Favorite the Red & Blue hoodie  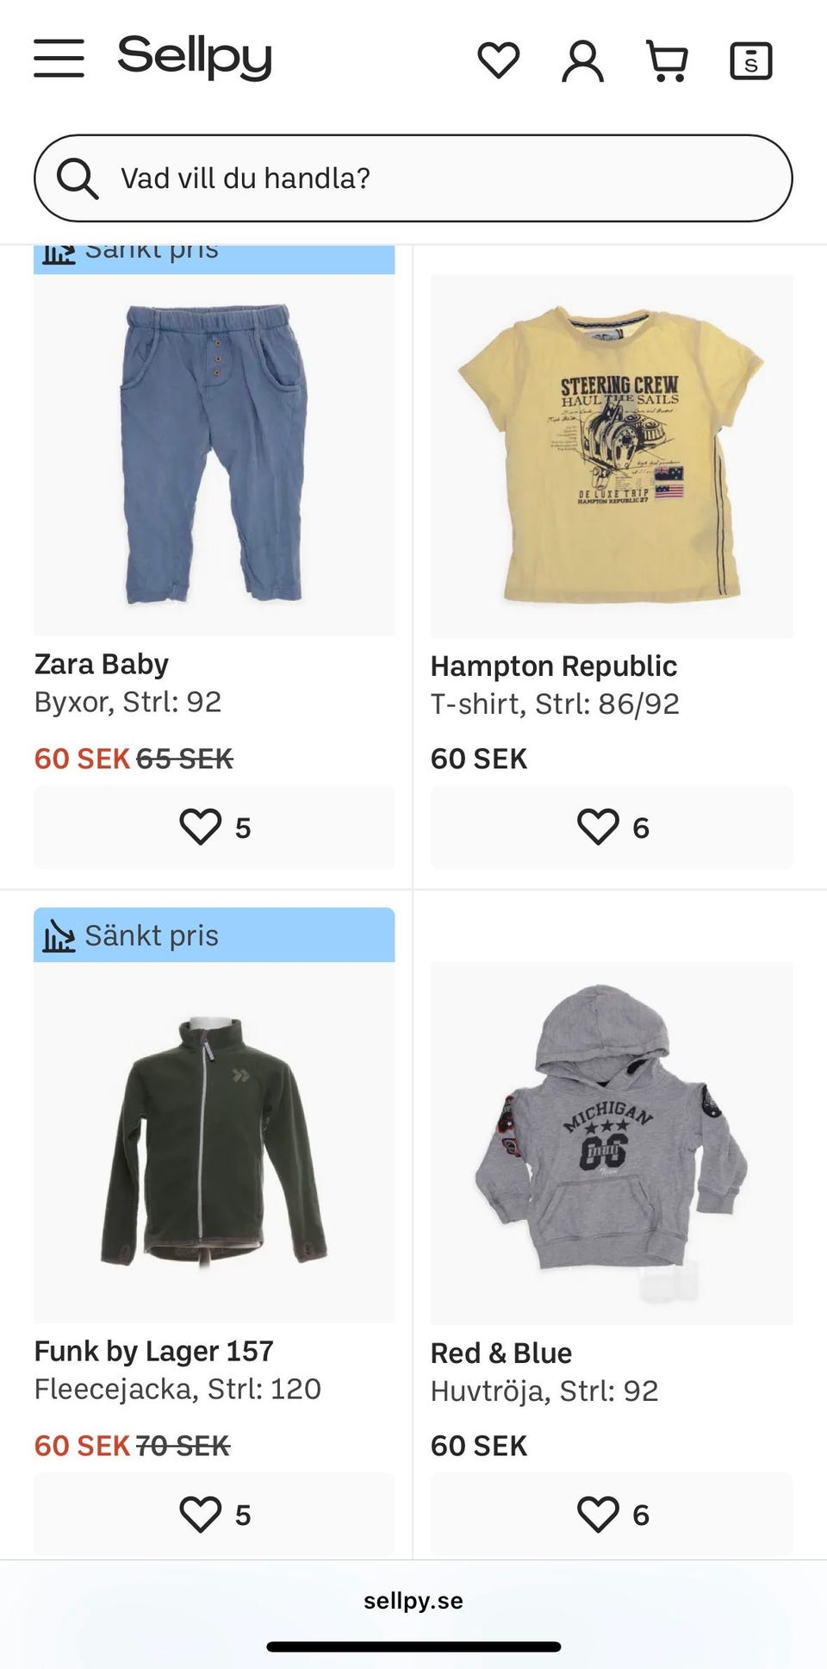click(x=612, y=1514)
